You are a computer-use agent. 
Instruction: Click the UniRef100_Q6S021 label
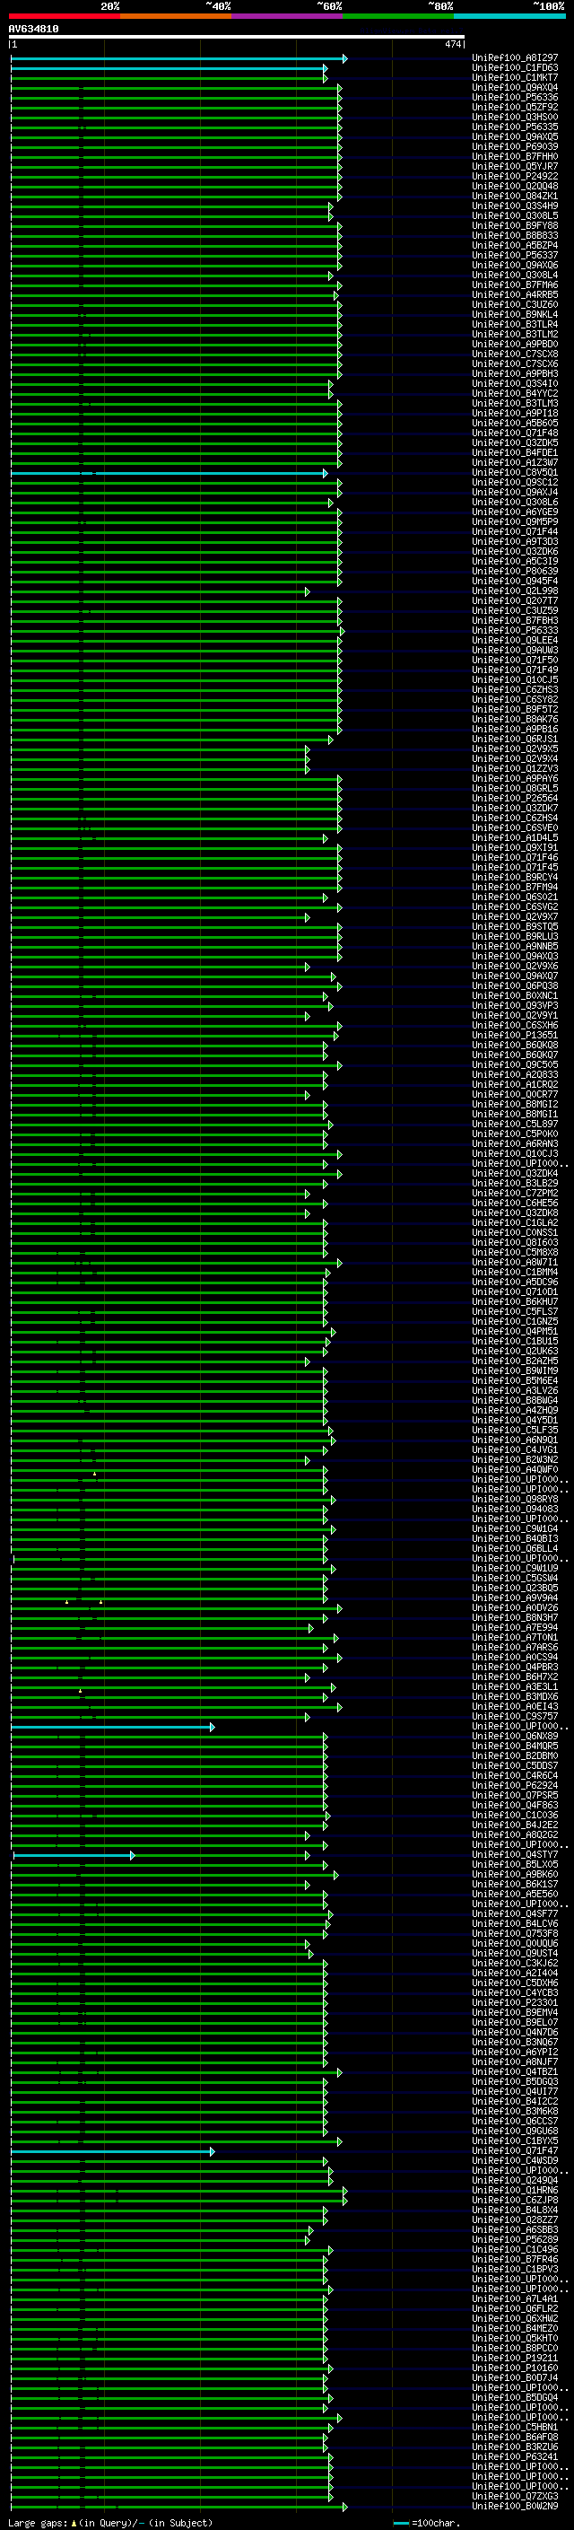pos(515,897)
